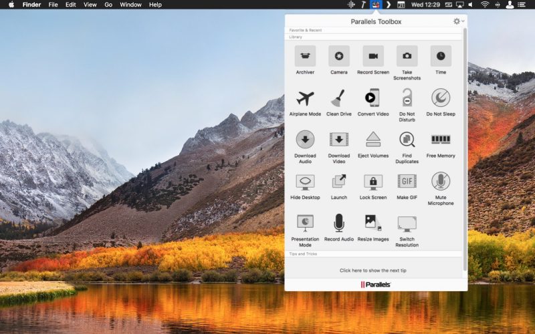Viewport: 535px width, 334px height.
Task: Open the Finder menu
Action: [31, 5]
